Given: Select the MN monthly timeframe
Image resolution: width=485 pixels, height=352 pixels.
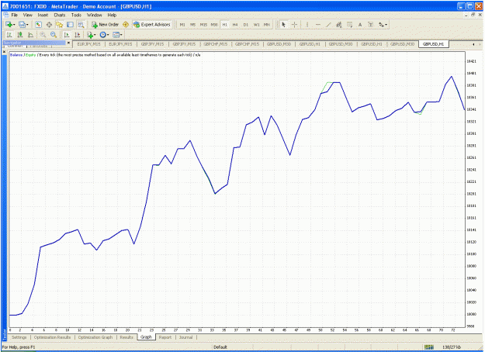Looking at the screenshot, I should pos(267,24).
